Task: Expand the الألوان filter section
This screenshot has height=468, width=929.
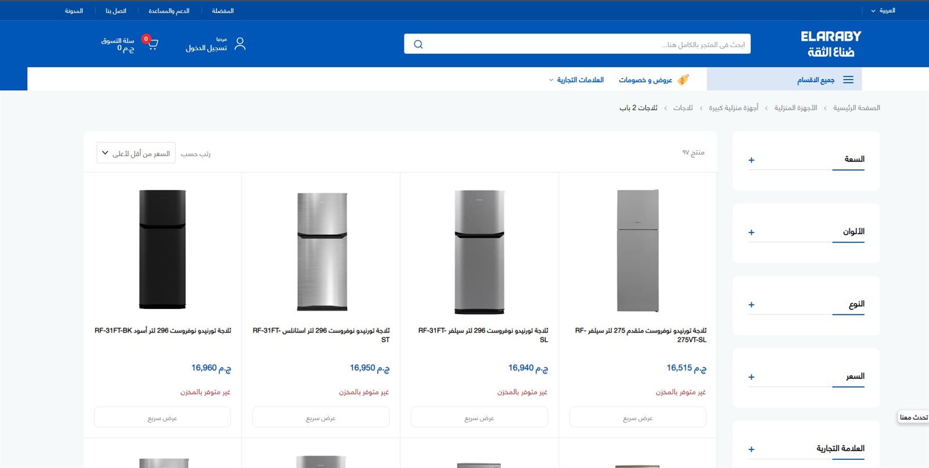Action: click(x=751, y=232)
